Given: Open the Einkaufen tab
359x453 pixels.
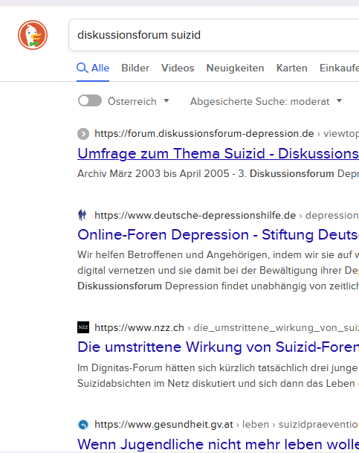Looking at the screenshot, I should click(339, 68).
